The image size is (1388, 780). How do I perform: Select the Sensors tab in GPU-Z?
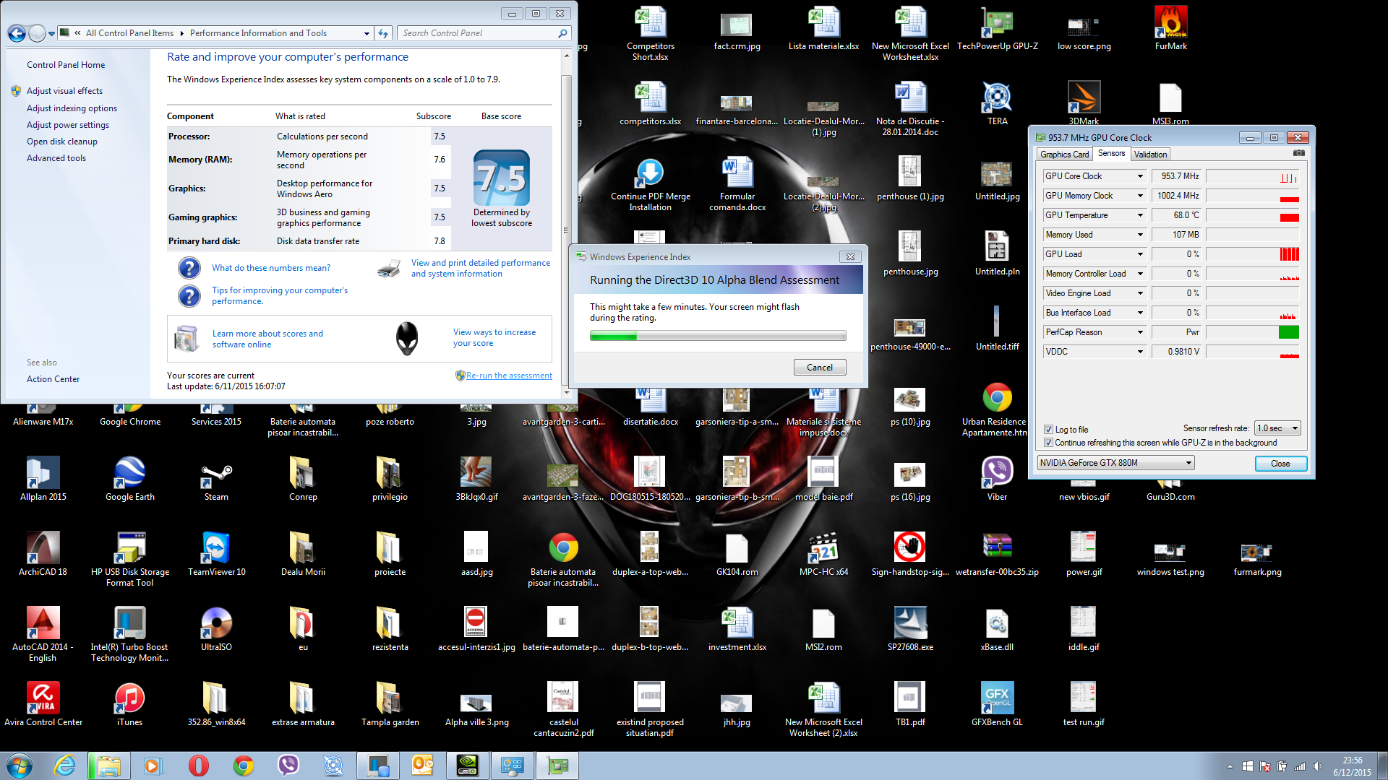[x=1111, y=153]
